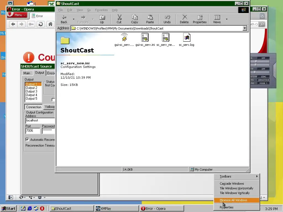283x212 pixels.
Task: Click Opera's back arrow button
Action: (x=13, y=24)
